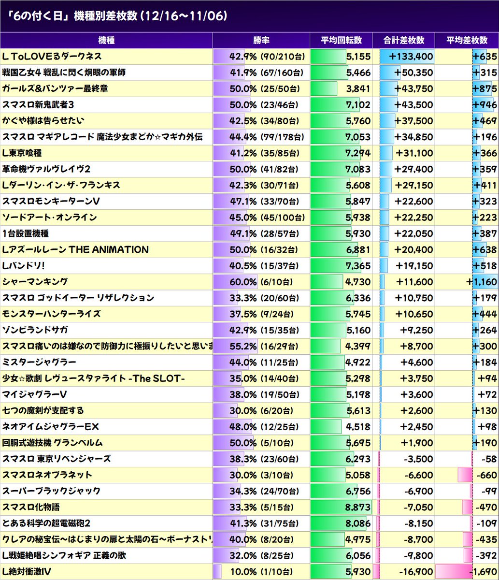Image resolution: width=499 pixels, height=580 pixels.
Task: Select ソードアート・オンライン machine name
Action: tap(49, 217)
